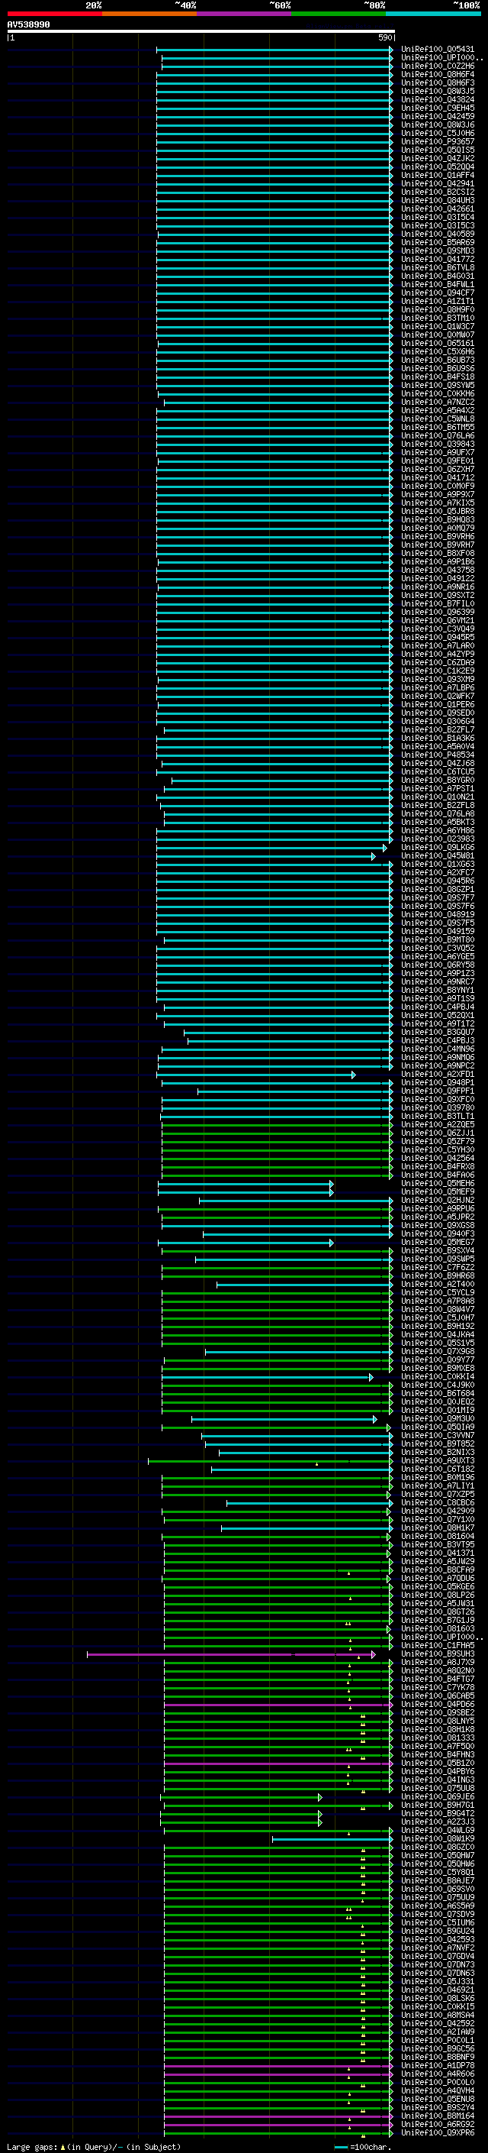Click the UniRef100_Q5J331 hit label
The width and height of the screenshot is (488, 2153).
[437, 1981]
